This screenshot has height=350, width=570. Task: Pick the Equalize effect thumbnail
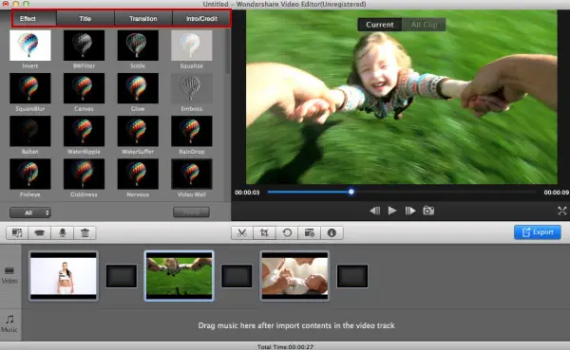[192, 46]
